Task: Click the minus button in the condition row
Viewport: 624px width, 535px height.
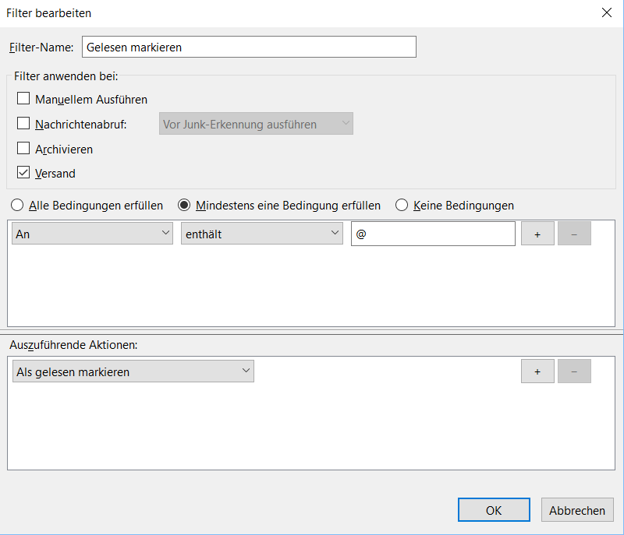Action: coord(574,234)
